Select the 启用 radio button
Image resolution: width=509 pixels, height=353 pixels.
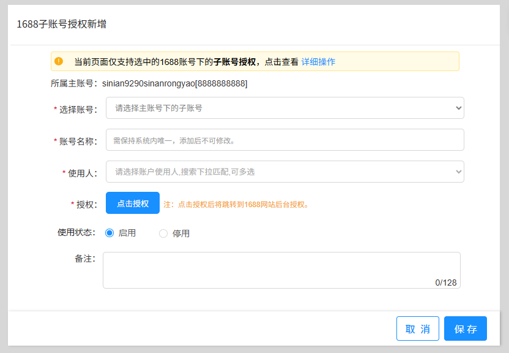pyautogui.click(x=110, y=233)
